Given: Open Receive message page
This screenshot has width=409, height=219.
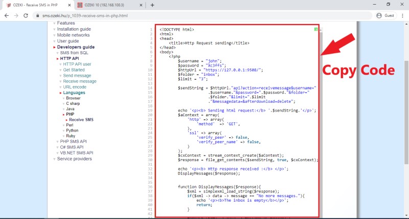Looking at the screenshot, I should click(80, 81).
